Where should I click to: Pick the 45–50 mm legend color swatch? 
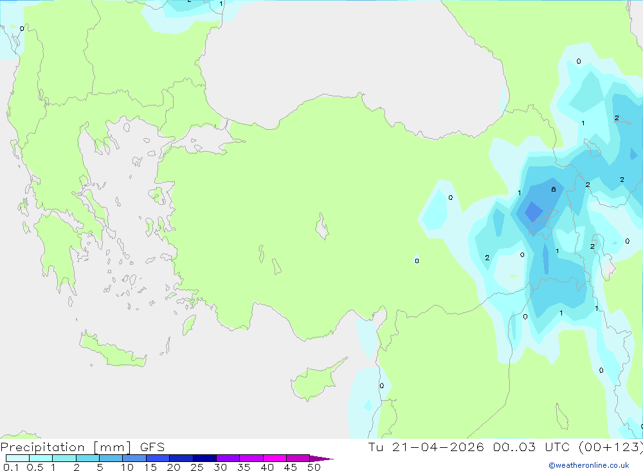tap(298, 458)
